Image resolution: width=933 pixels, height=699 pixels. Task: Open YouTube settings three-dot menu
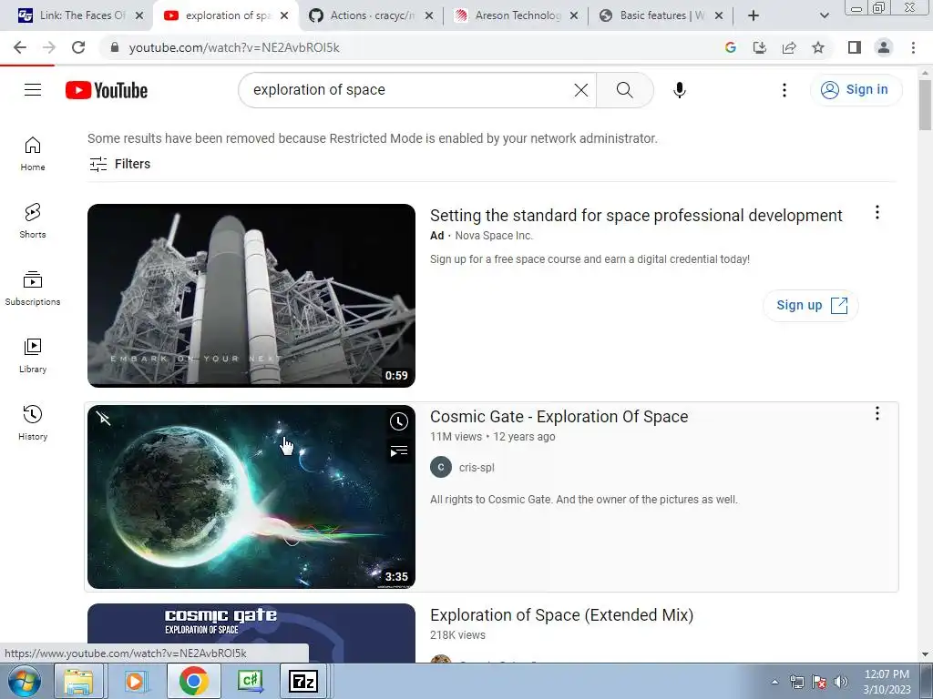coord(784,90)
